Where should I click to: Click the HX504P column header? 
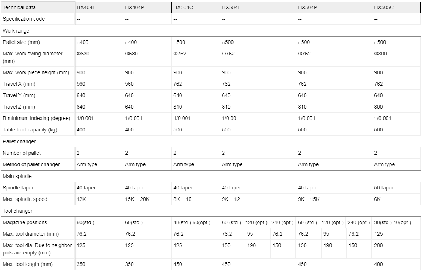(308, 7)
